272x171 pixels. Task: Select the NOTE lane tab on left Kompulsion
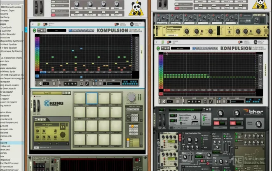61,72
